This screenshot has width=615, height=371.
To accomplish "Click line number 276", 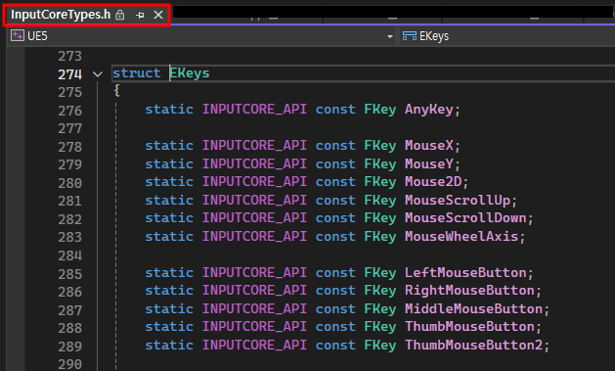I will point(70,111).
